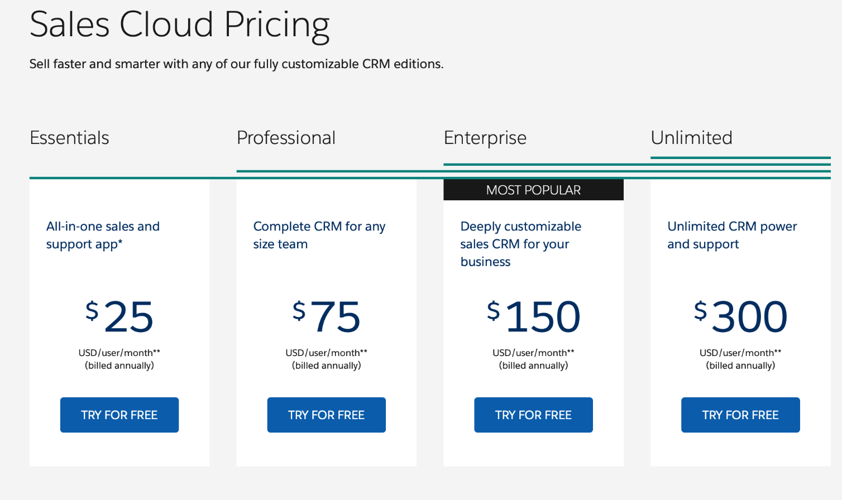Viewport: 842px width, 500px height.
Task: Click the $150 Enterprise price
Action: coord(533,316)
